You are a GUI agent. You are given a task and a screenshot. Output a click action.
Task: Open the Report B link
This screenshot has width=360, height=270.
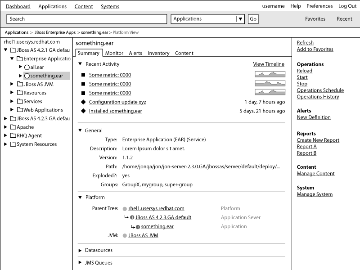(x=306, y=153)
